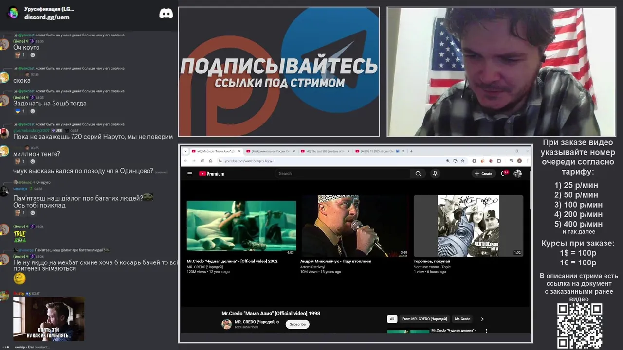Open YouTube account avatar menu
Image resolution: width=623 pixels, height=350 pixels.
[x=518, y=174]
